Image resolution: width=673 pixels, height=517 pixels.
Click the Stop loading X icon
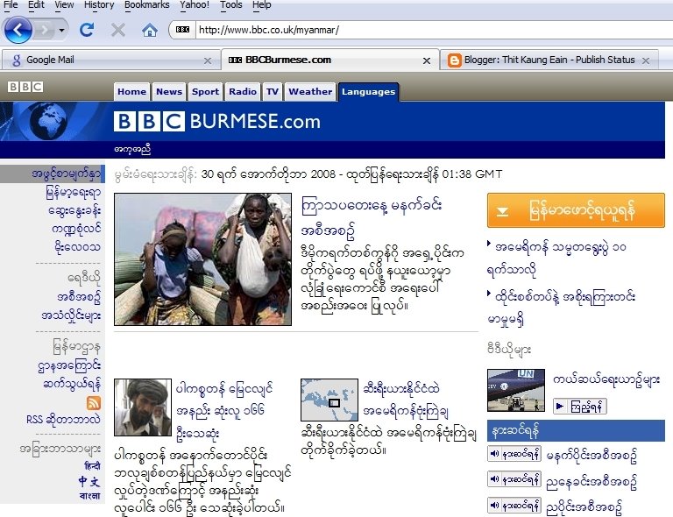(x=118, y=30)
